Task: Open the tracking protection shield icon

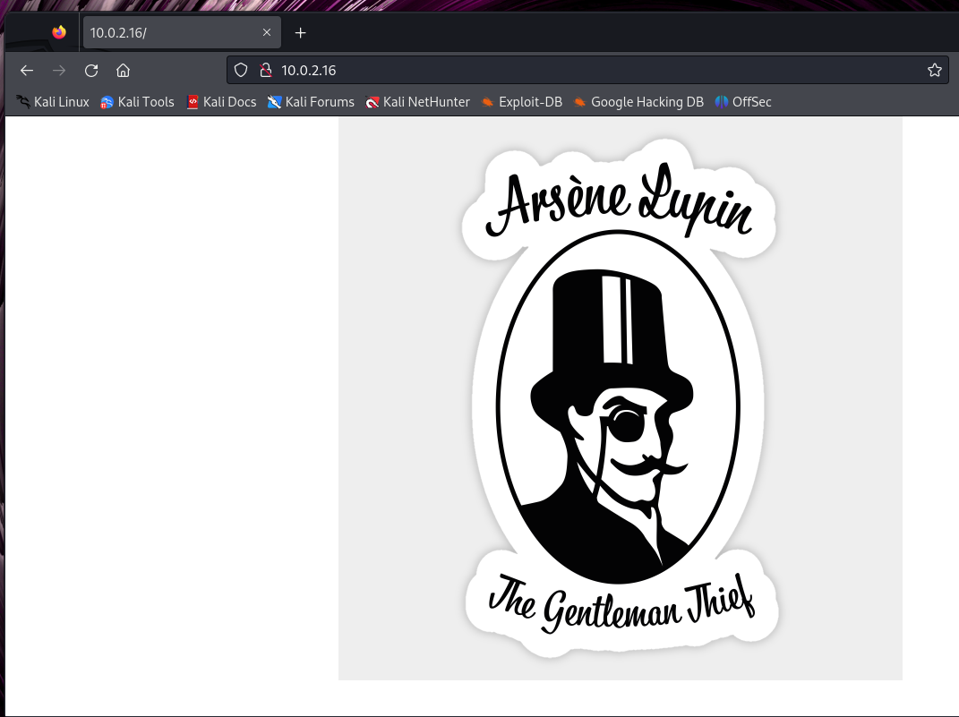Action: click(241, 71)
